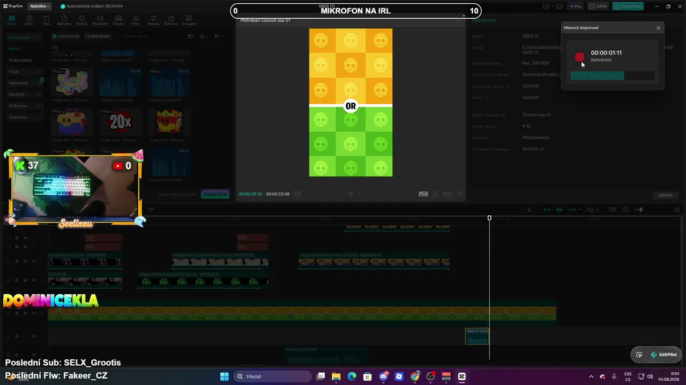Viewport: 686px width, 385px height.
Task: Click the Zahájit střih button
Action: click(215, 194)
